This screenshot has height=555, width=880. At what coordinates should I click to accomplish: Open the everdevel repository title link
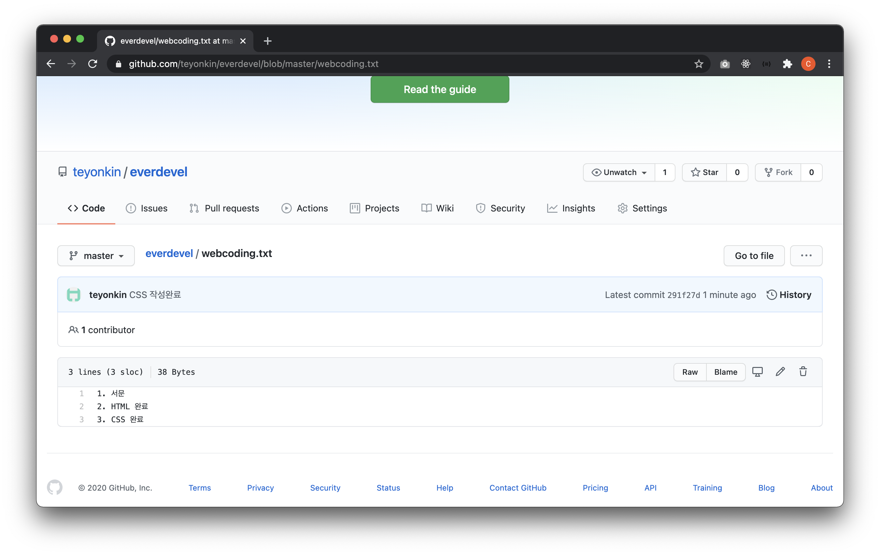pos(158,172)
